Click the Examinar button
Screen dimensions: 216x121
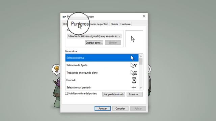[135, 94]
